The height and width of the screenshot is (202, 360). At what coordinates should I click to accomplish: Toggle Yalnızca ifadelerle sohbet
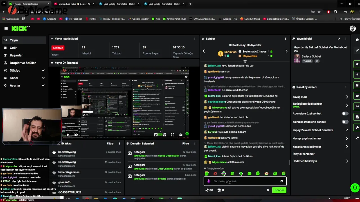pyautogui.click(x=345, y=122)
